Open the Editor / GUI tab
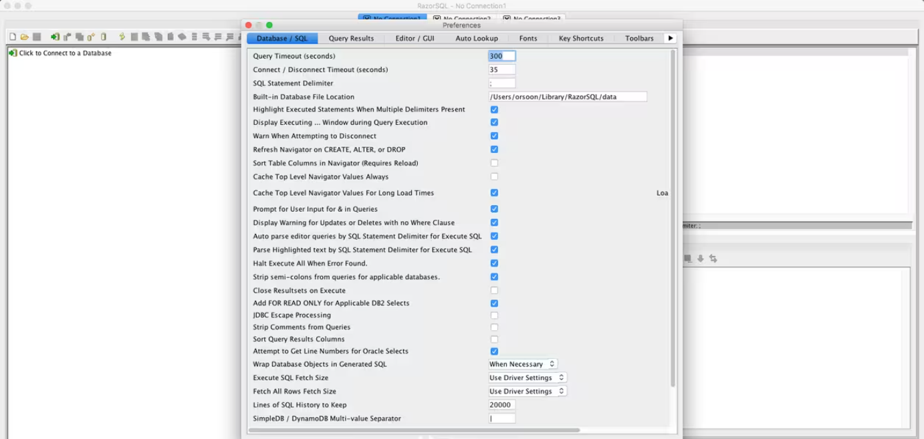924x439 pixels. [x=415, y=38]
